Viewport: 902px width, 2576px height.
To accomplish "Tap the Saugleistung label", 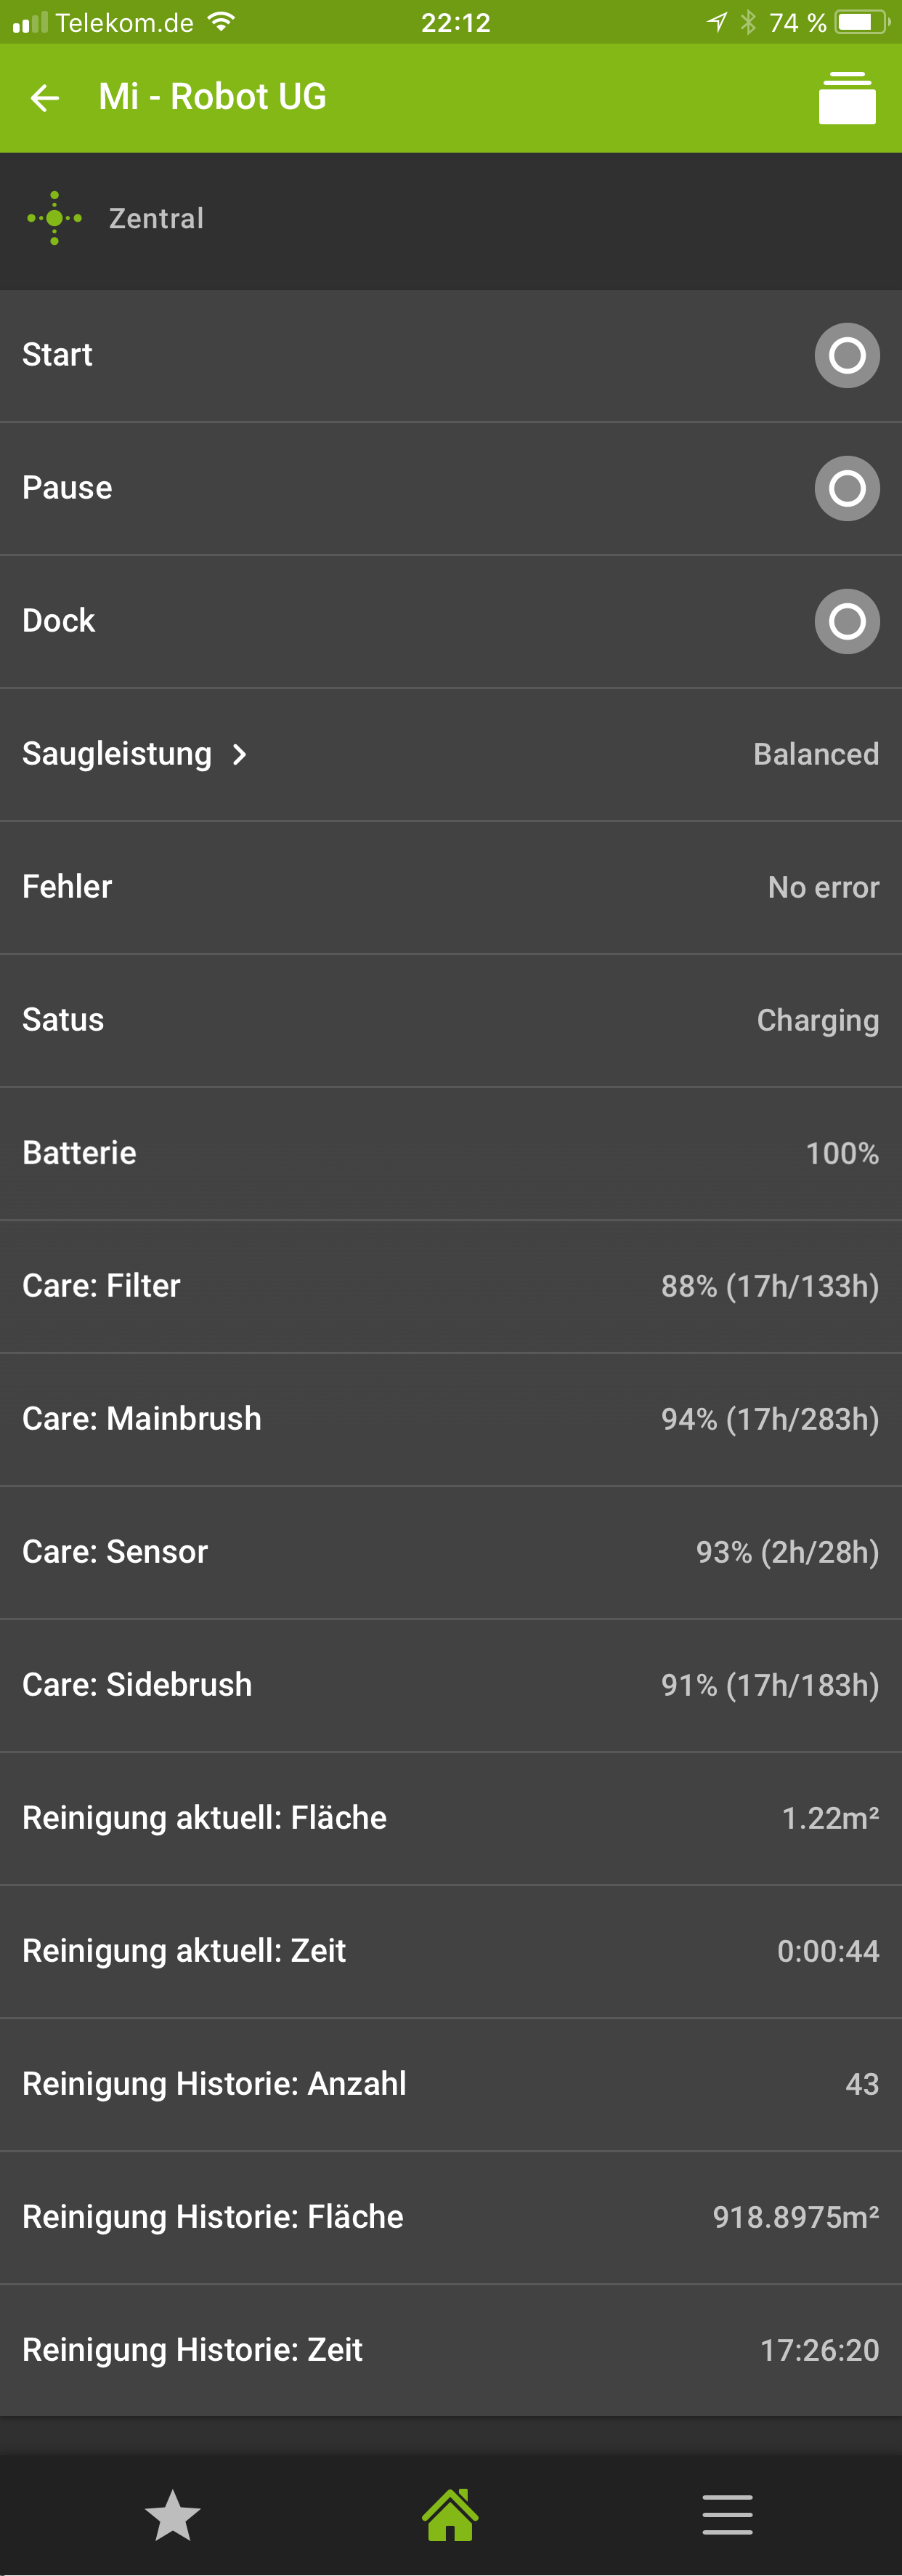I will 117,754.
